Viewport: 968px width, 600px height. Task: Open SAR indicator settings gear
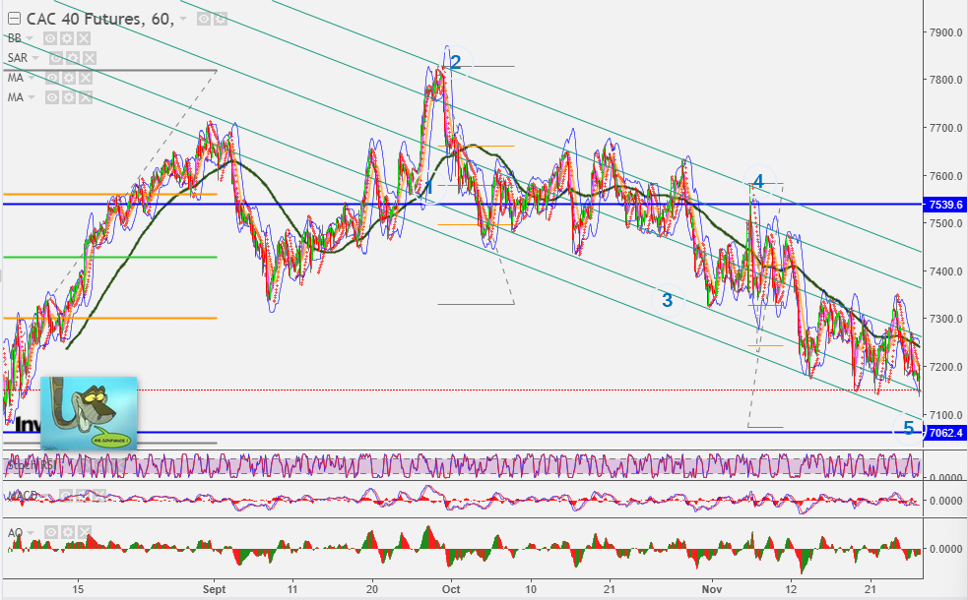tap(73, 58)
